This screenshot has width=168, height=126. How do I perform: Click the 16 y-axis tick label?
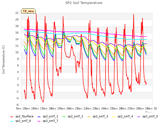pos(17,33)
